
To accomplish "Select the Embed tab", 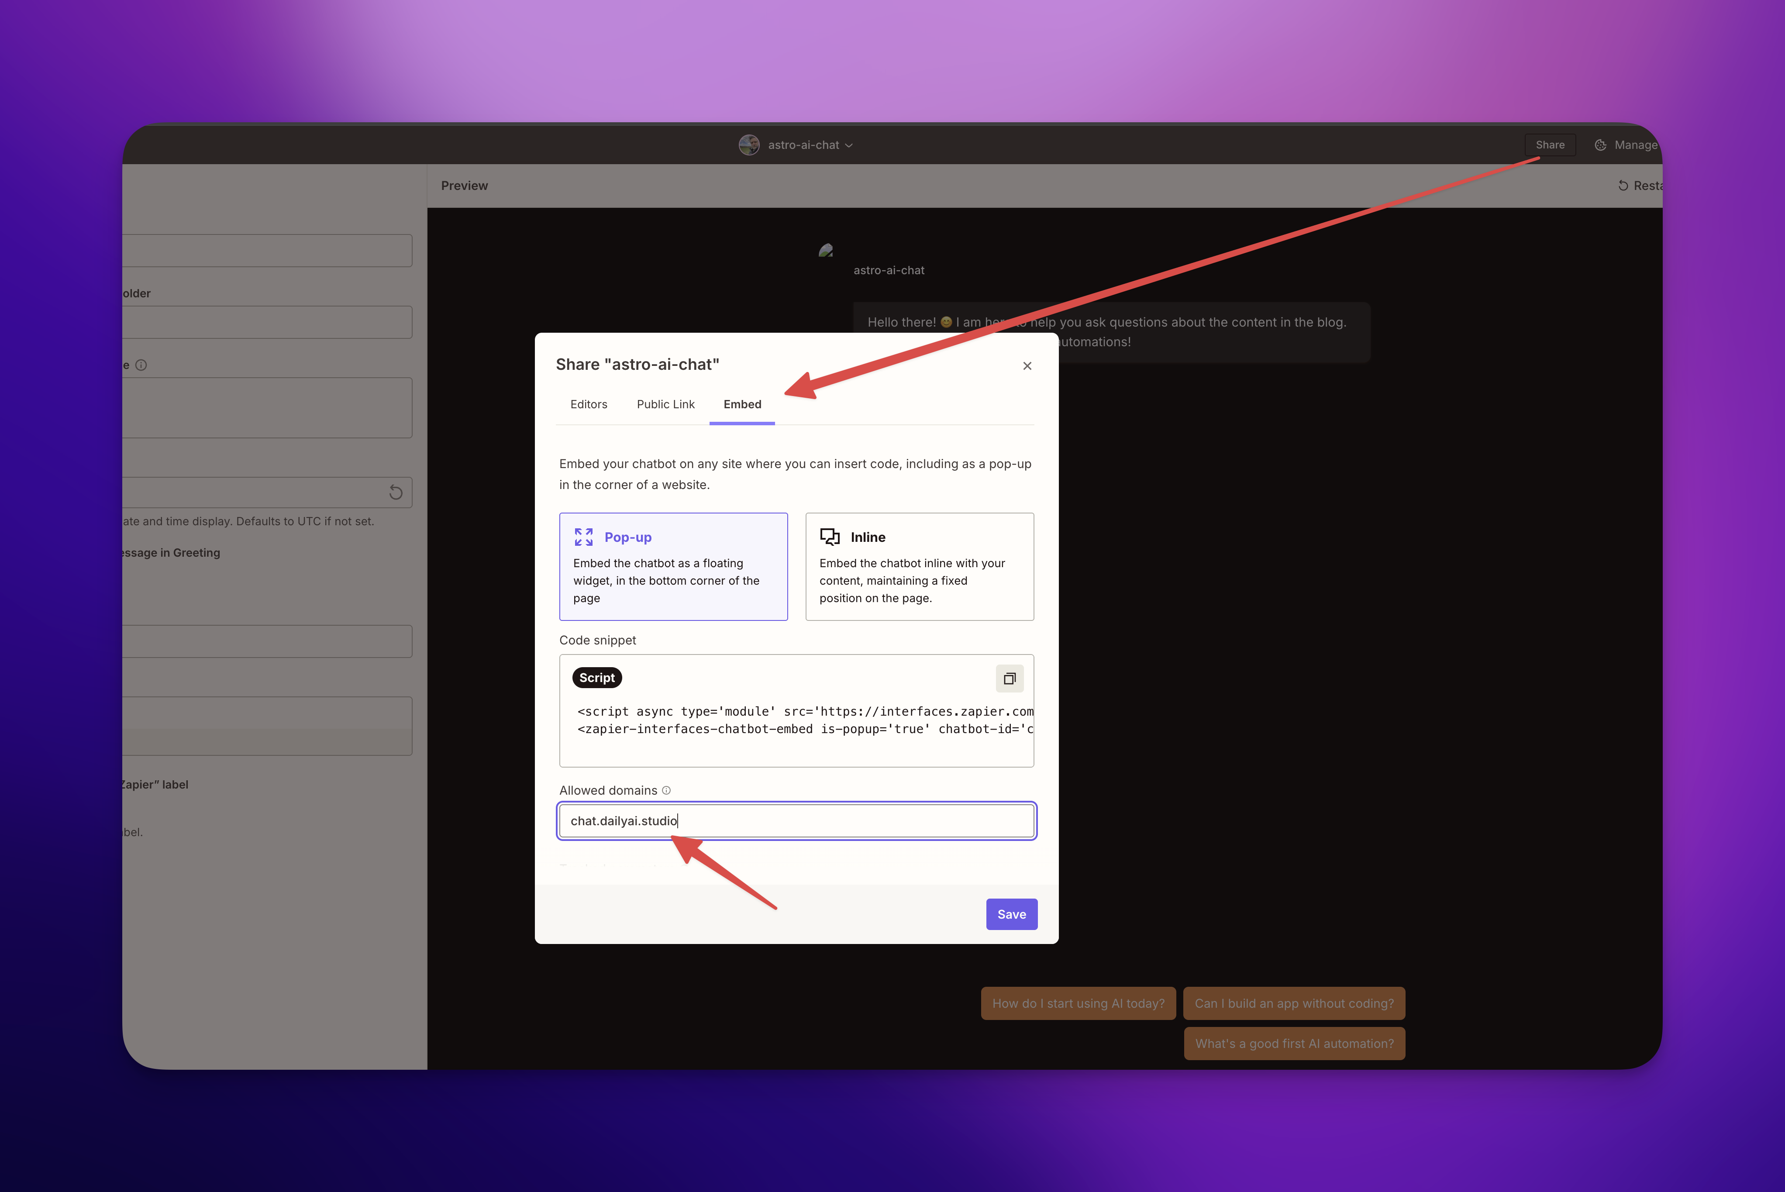I will click(742, 404).
